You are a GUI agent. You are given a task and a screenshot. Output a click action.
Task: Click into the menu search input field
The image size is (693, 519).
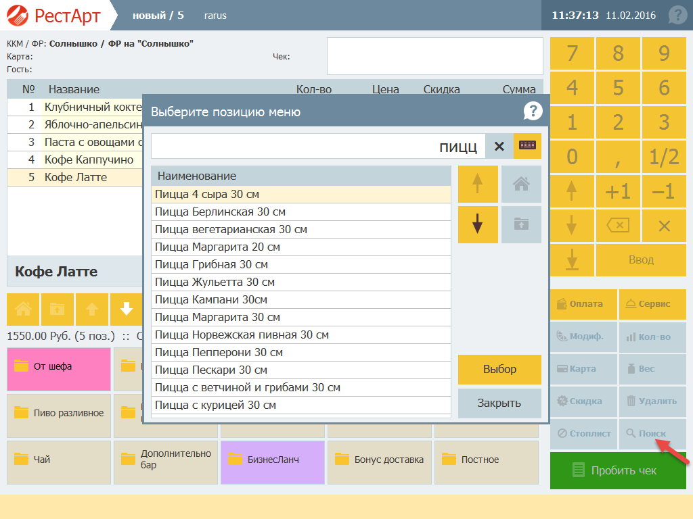tap(318, 146)
